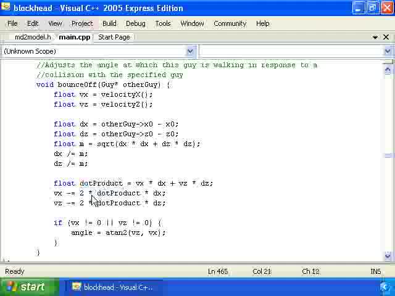
Task: Click 'Col 21' in the status bar
Action: click(x=262, y=271)
